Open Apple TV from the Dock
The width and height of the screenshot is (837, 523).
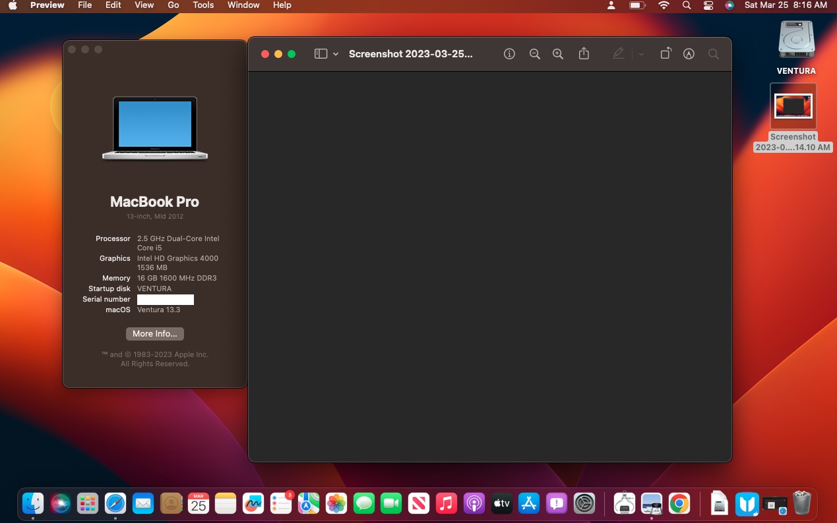point(502,504)
